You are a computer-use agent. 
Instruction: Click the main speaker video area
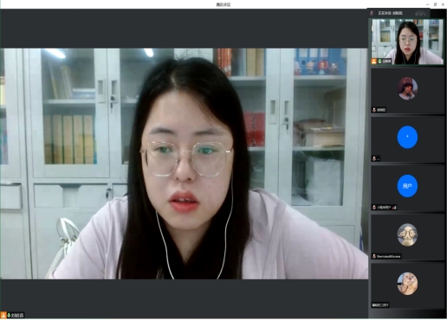tap(185, 163)
